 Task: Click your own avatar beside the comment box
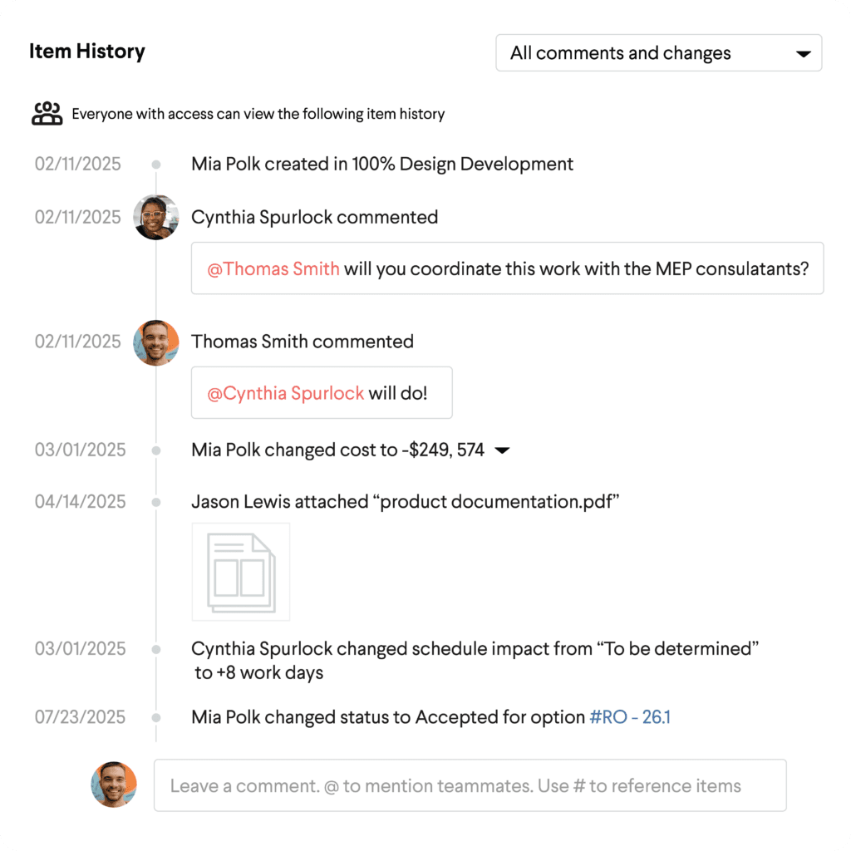(x=114, y=785)
